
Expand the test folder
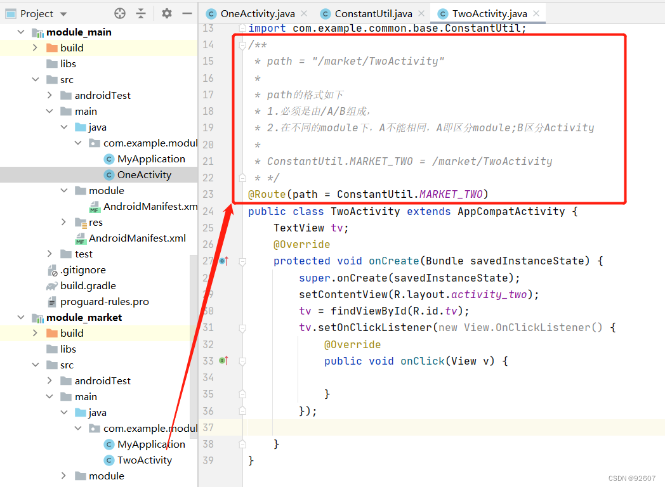[49, 254]
